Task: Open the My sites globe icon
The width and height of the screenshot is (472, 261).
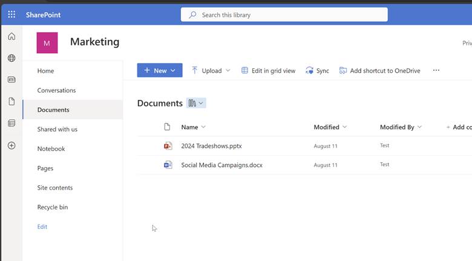Action: tap(11, 58)
